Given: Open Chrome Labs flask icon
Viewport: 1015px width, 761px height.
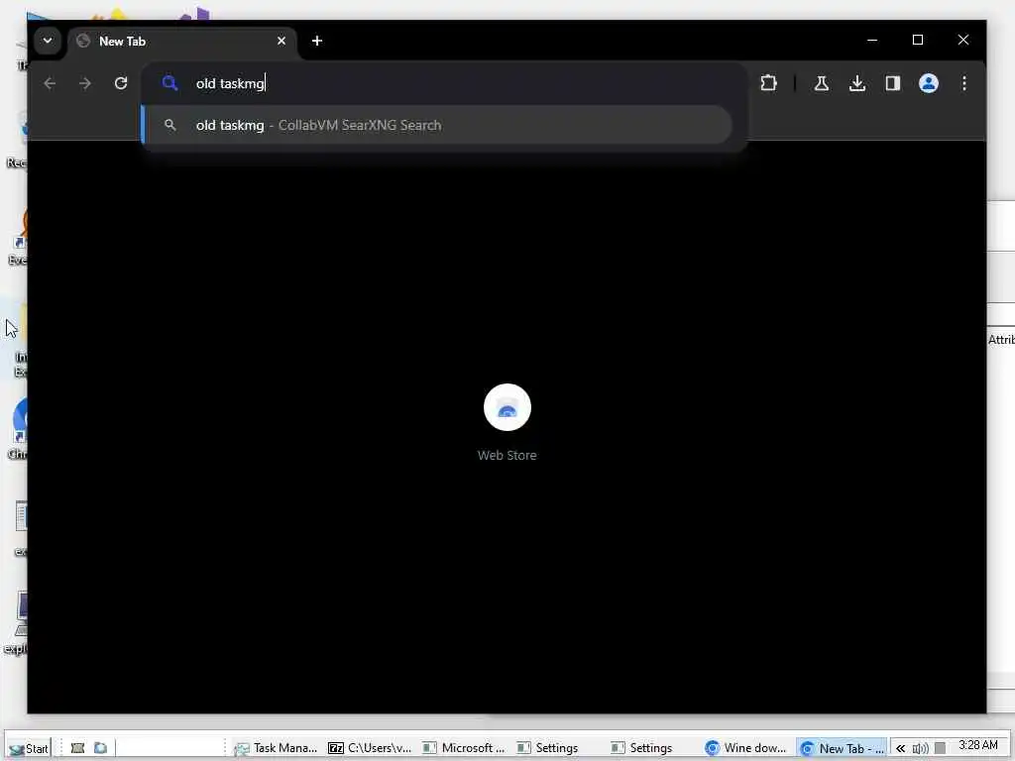Looking at the screenshot, I should pos(822,83).
